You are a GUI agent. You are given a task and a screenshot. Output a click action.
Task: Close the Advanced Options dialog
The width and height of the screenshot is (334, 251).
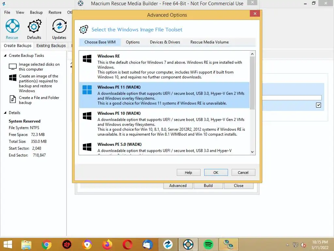255,14
